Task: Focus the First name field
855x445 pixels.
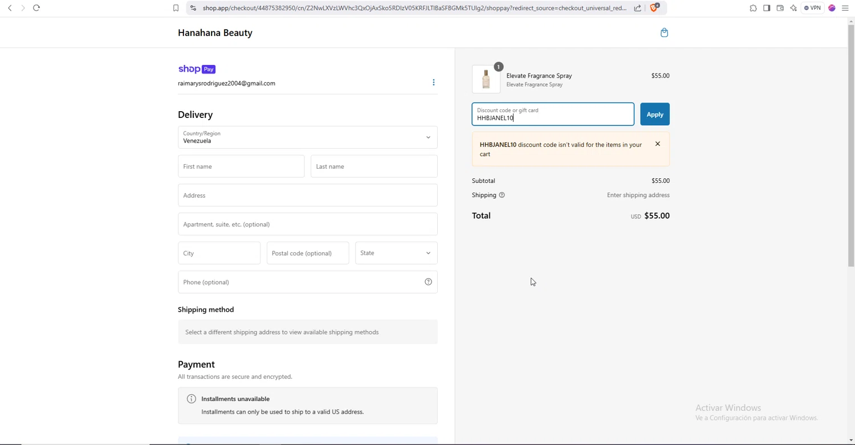Action: point(241,166)
